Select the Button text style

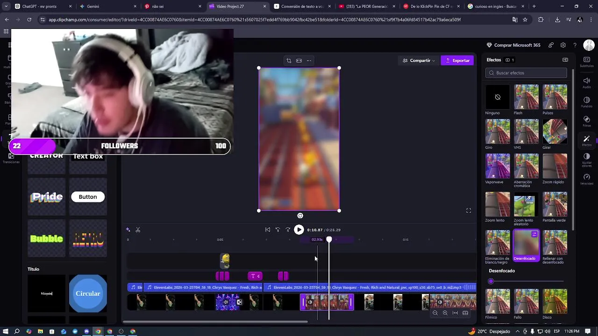coord(88,197)
